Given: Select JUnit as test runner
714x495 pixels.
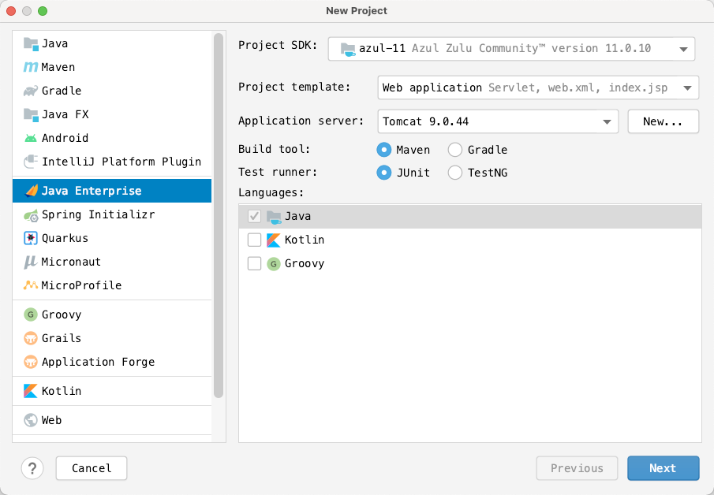Looking at the screenshot, I should tap(384, 173).
